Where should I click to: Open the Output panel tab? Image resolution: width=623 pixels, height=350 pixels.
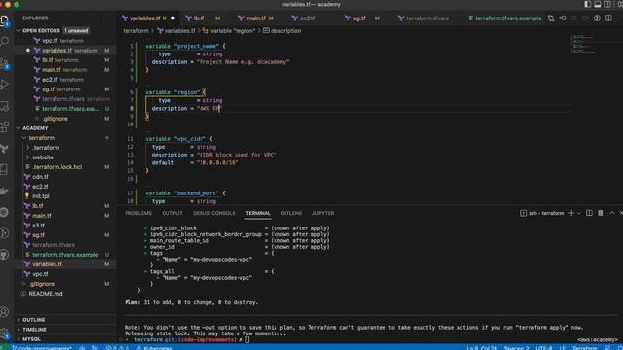click(172, 213)
